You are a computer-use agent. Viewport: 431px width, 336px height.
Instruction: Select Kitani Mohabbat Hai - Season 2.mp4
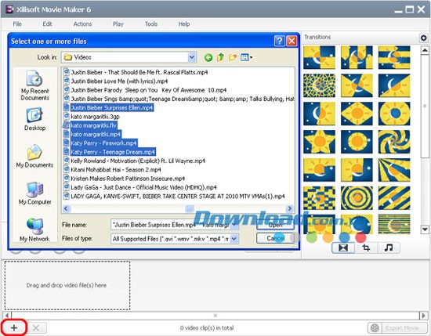[x=112, y=169]
